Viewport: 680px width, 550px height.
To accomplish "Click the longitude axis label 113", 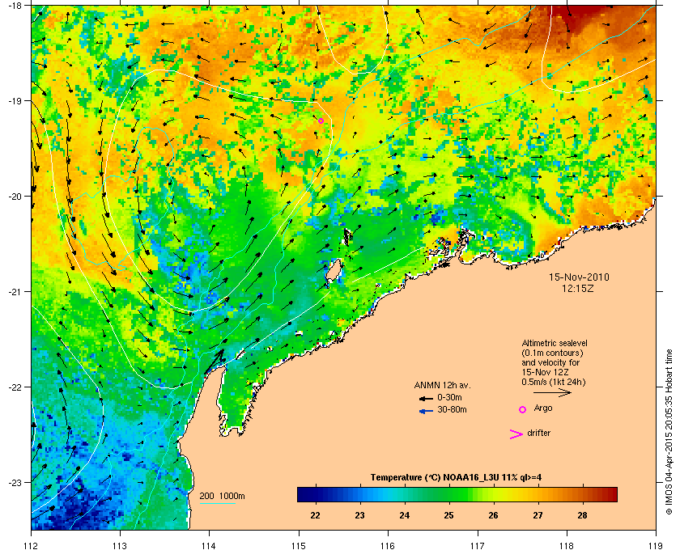I will (x=120, y=545).
